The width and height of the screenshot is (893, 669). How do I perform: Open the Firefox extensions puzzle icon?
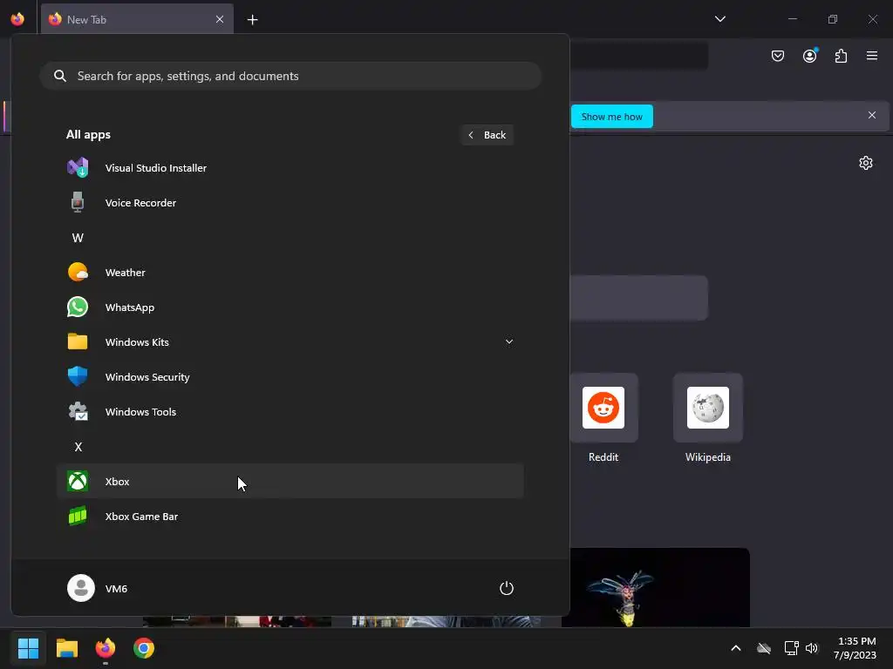tap(841, 56)
